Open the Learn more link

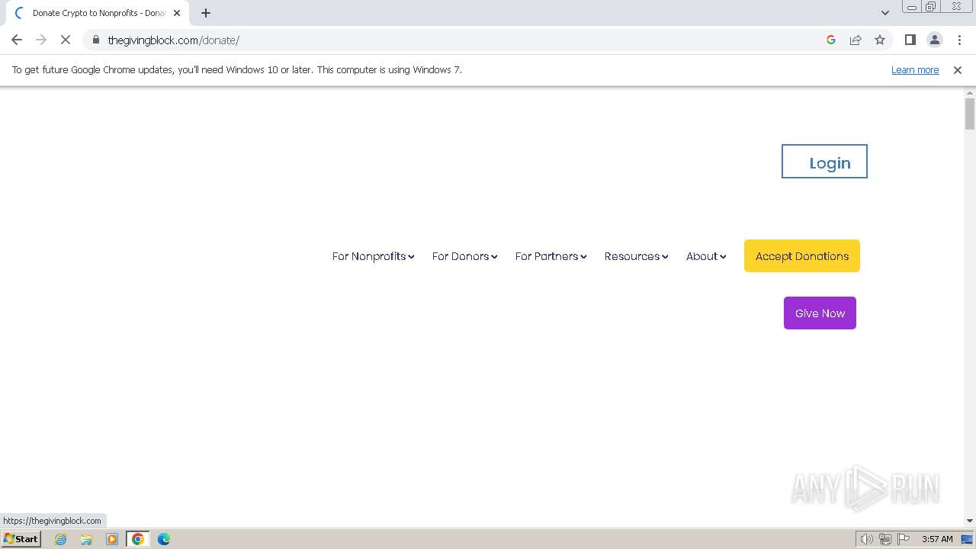point(915,69)
